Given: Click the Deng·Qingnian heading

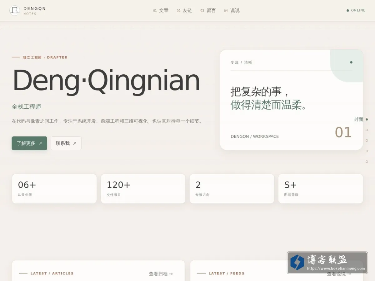Looking at the screenshot, I should (x=106, y=81).
